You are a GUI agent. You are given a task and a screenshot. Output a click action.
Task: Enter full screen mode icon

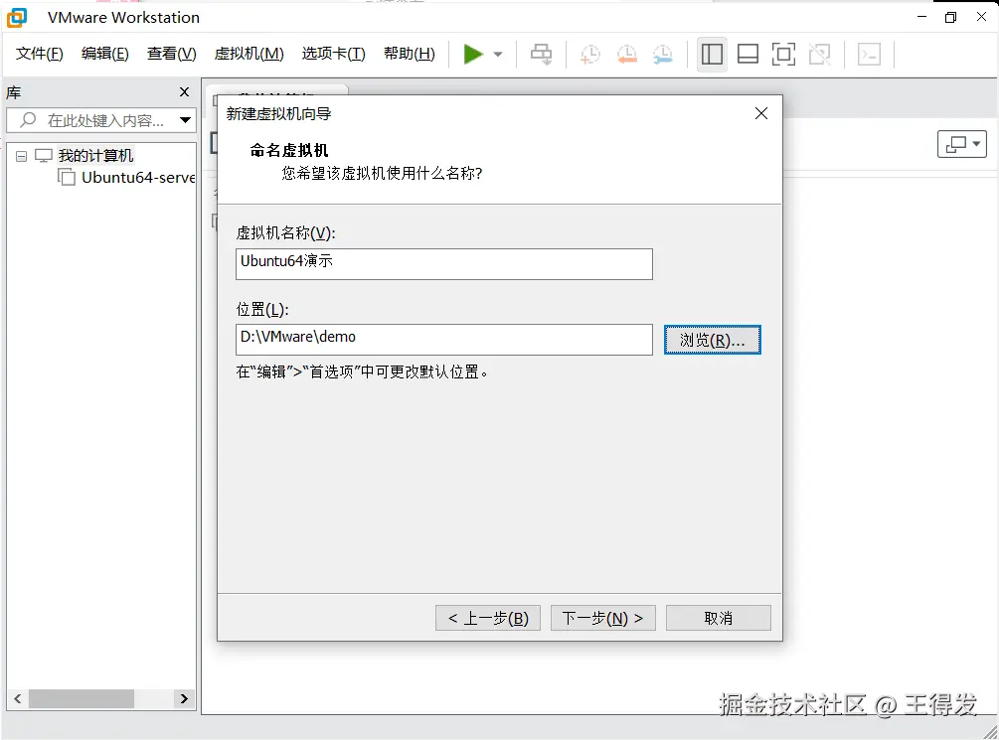(x=783, y=54)
